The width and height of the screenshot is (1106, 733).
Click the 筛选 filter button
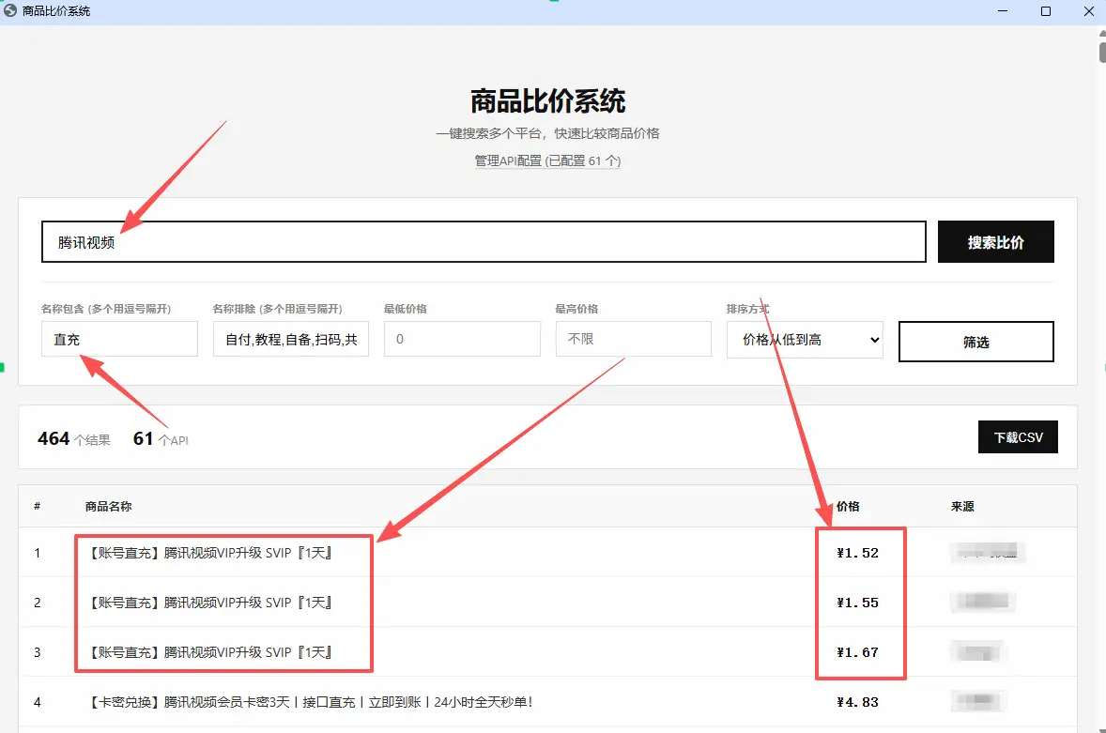click(x=975, y=342)
